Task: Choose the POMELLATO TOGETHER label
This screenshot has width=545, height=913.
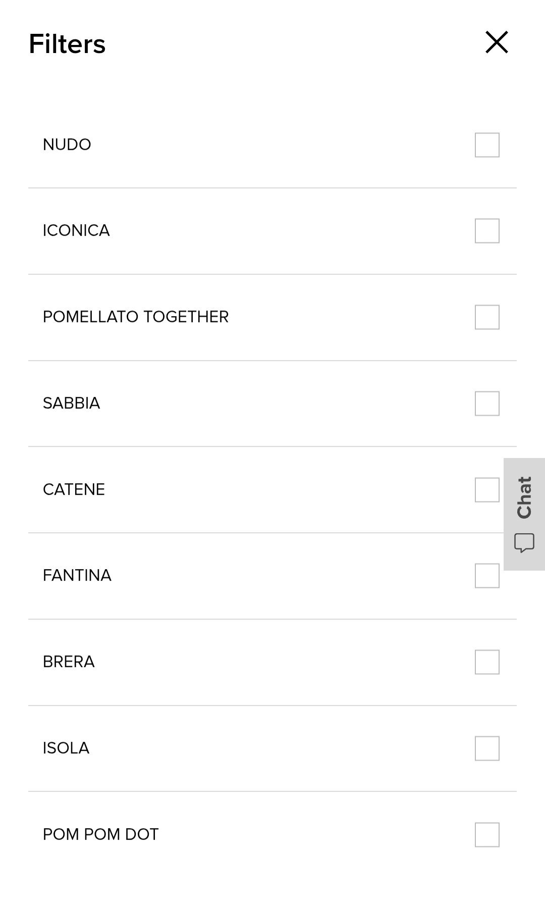Action: pos(136,317)
